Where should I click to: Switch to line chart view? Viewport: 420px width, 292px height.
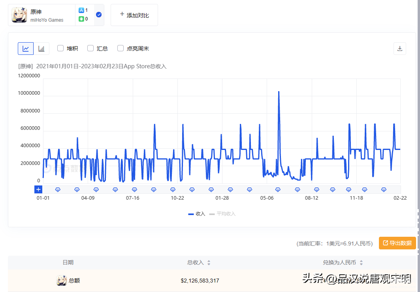[26, 49]
